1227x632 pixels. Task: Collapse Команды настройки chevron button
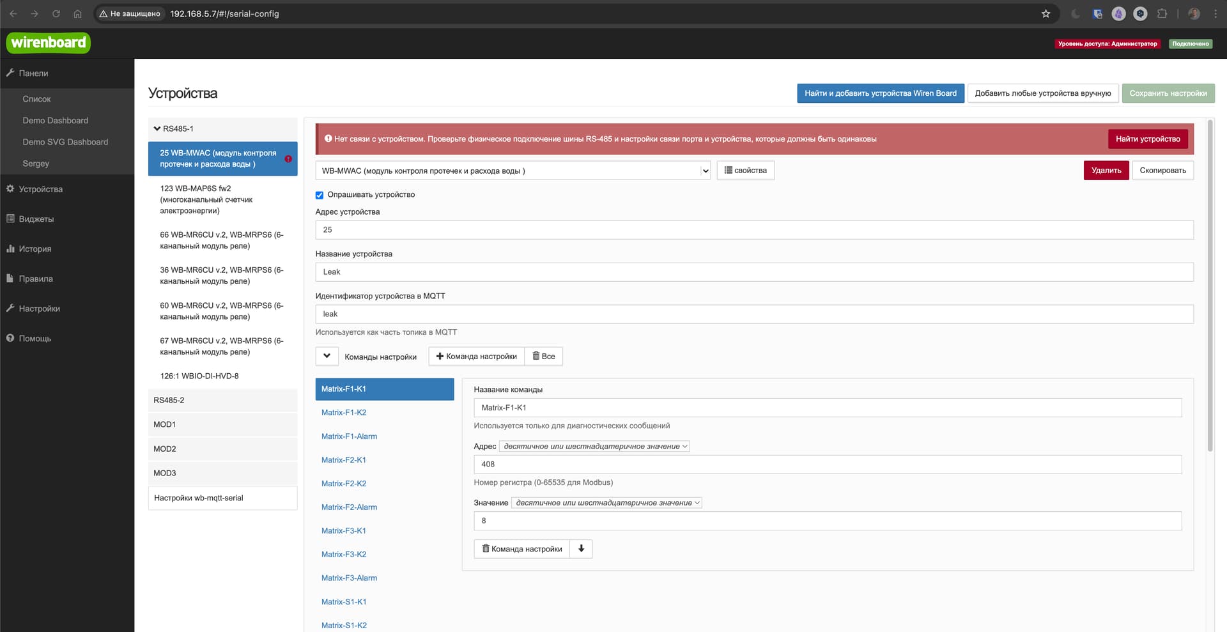click(x=327, y=356)
